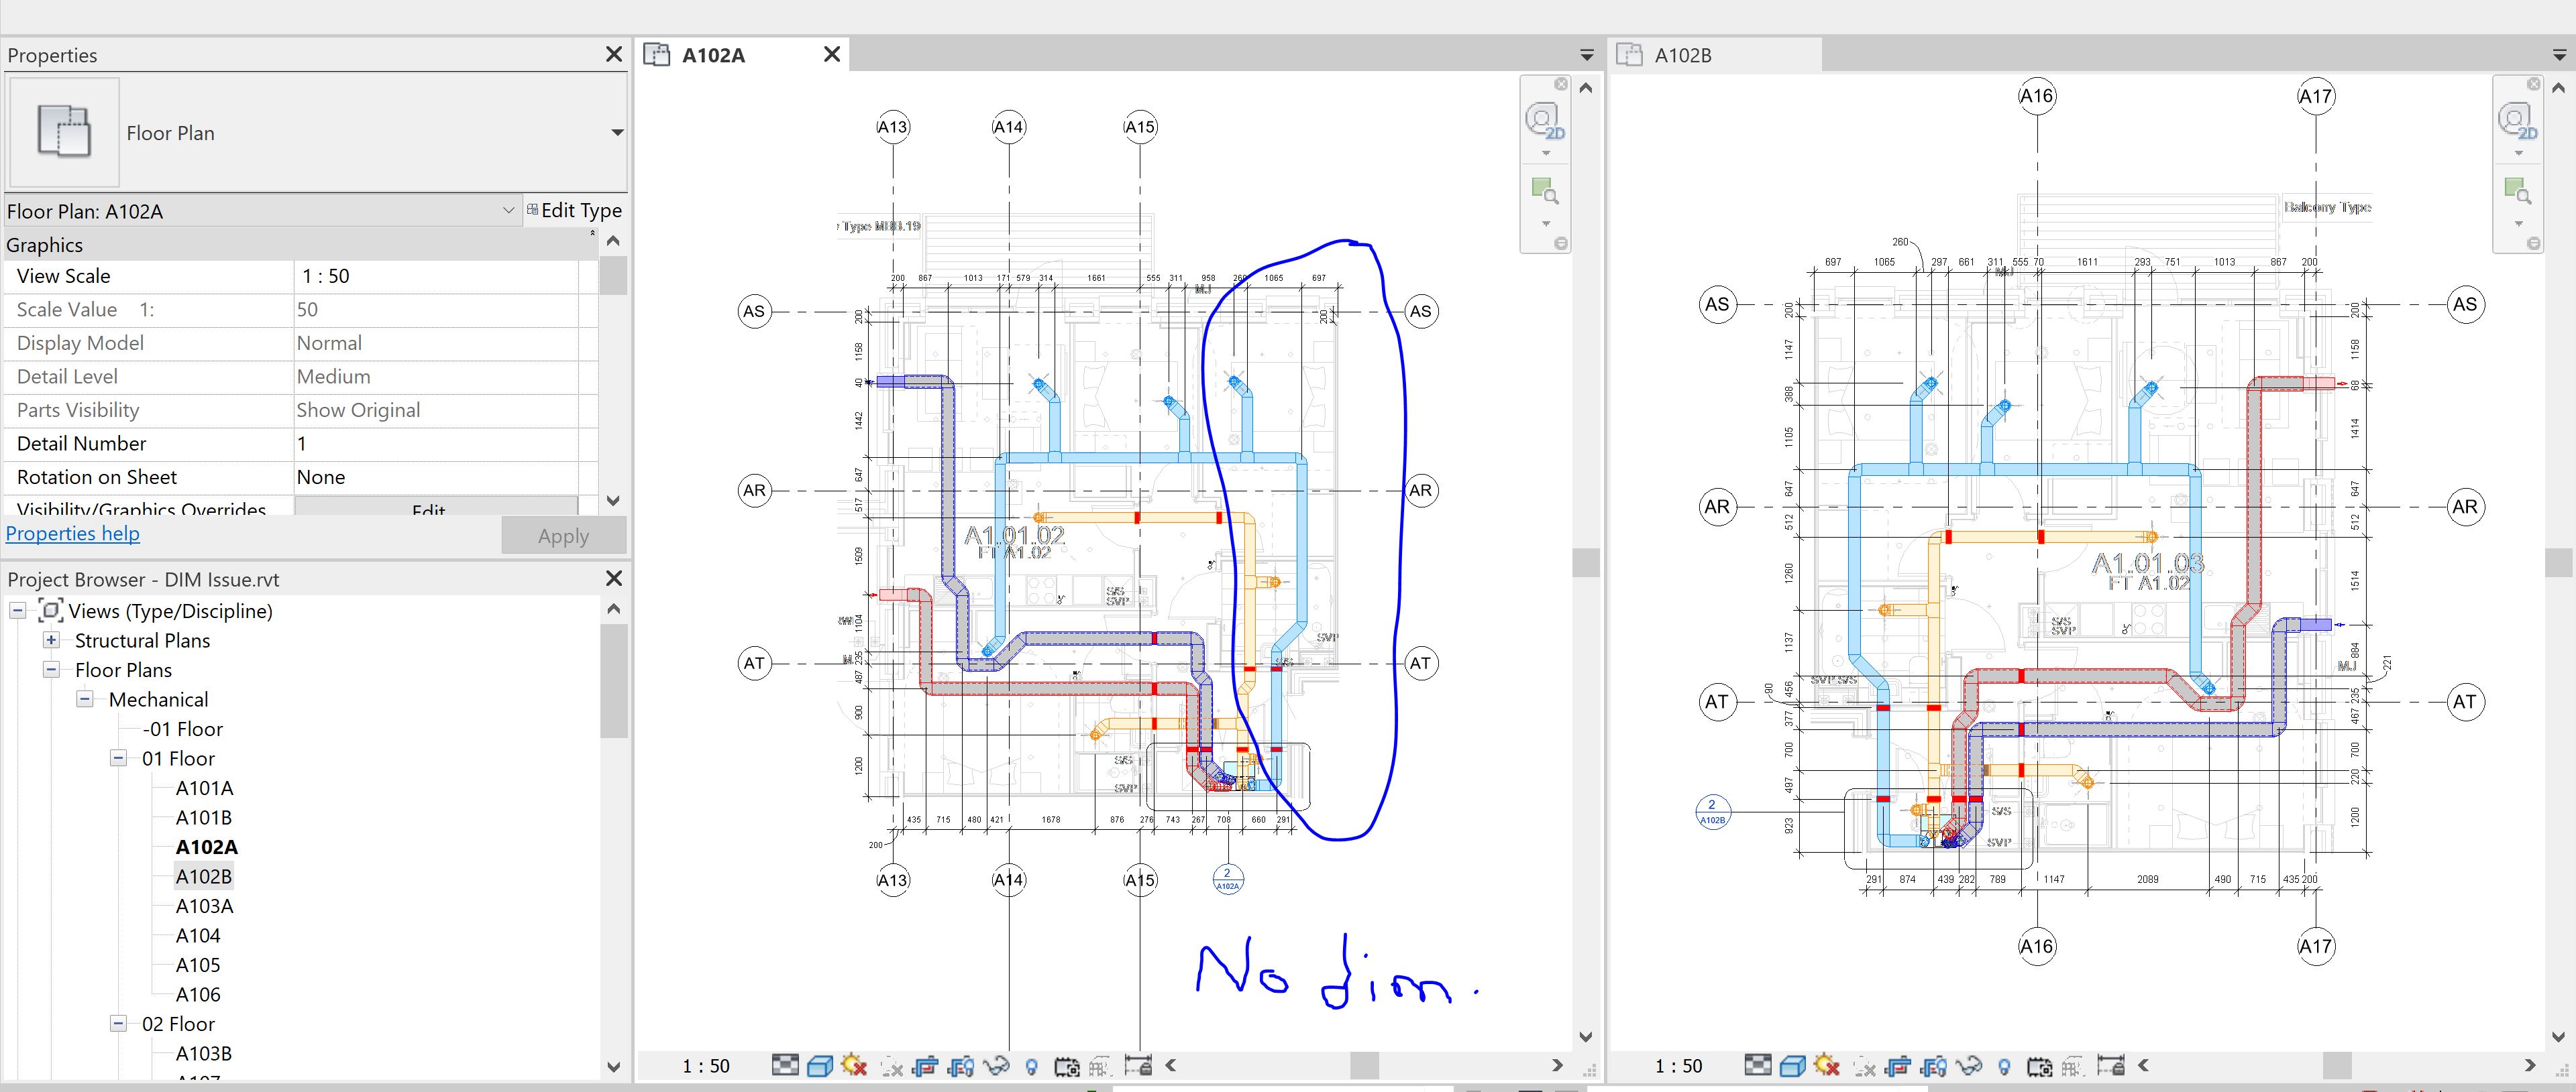The image size is (2576, 1092).
Task: Toggle the Detail Level icon on A102B view bar
Action: pos(1758,1065)
